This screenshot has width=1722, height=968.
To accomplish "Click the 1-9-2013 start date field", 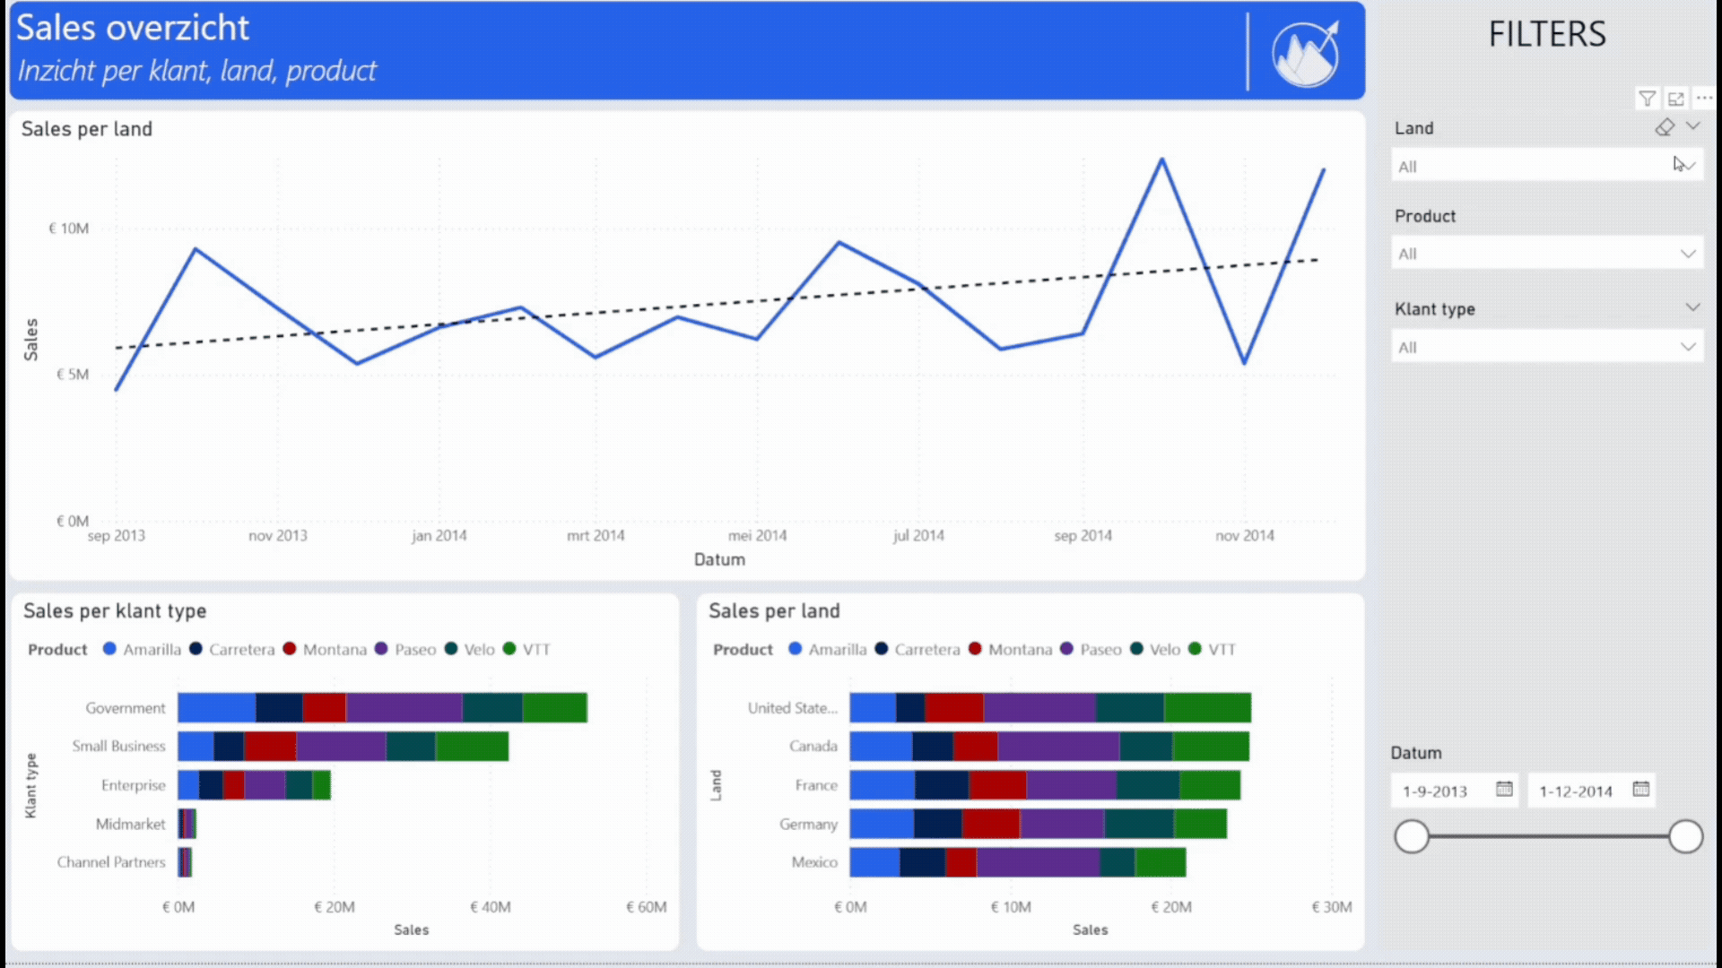I will (1436, 791).
